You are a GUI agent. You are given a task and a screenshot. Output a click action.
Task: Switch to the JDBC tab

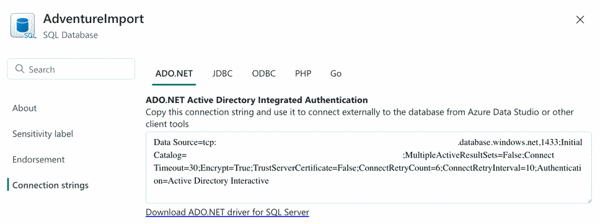click(223, 73)
